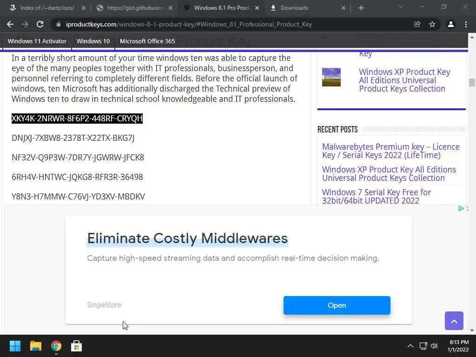Click the RECENT POSTS heading

pos(337,130)
